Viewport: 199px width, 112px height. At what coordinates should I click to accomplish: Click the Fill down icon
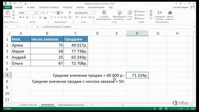(151, 15)
